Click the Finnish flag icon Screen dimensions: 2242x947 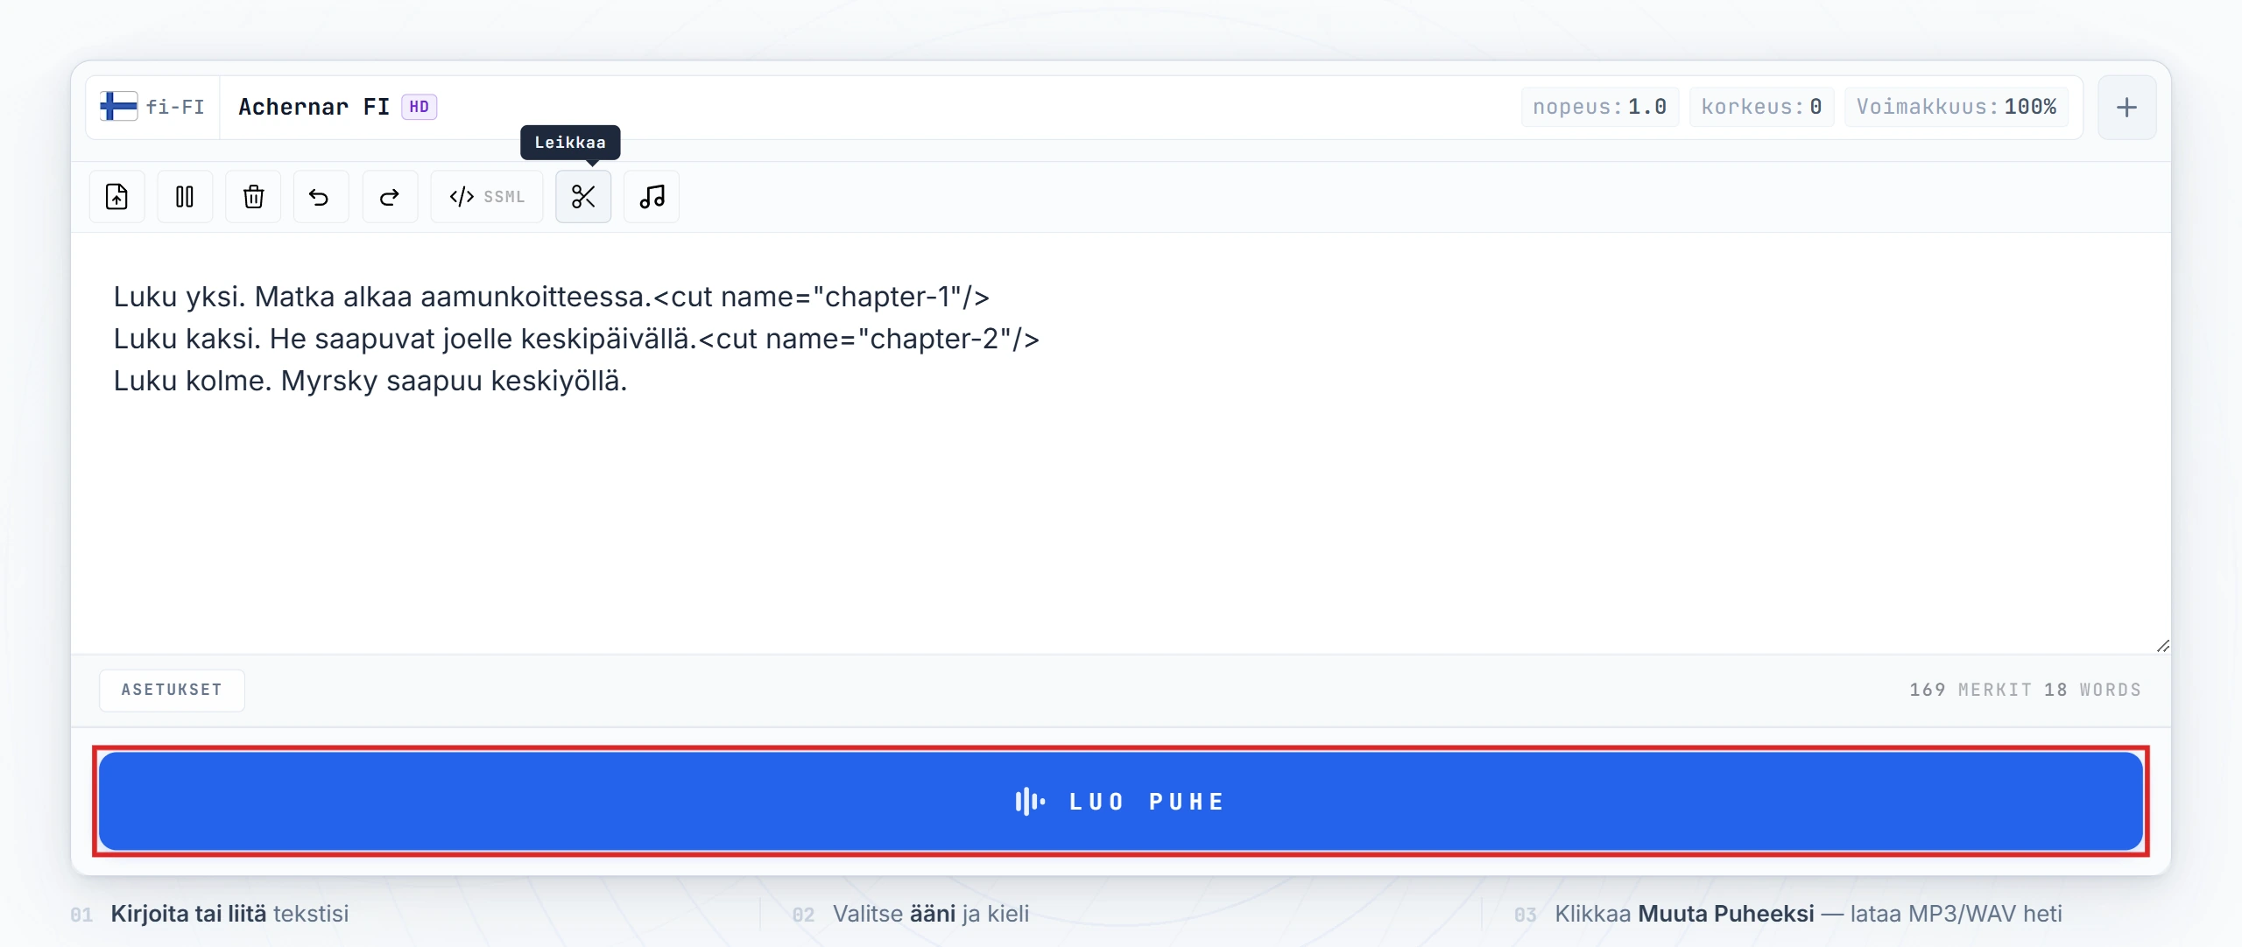point(118,107)
